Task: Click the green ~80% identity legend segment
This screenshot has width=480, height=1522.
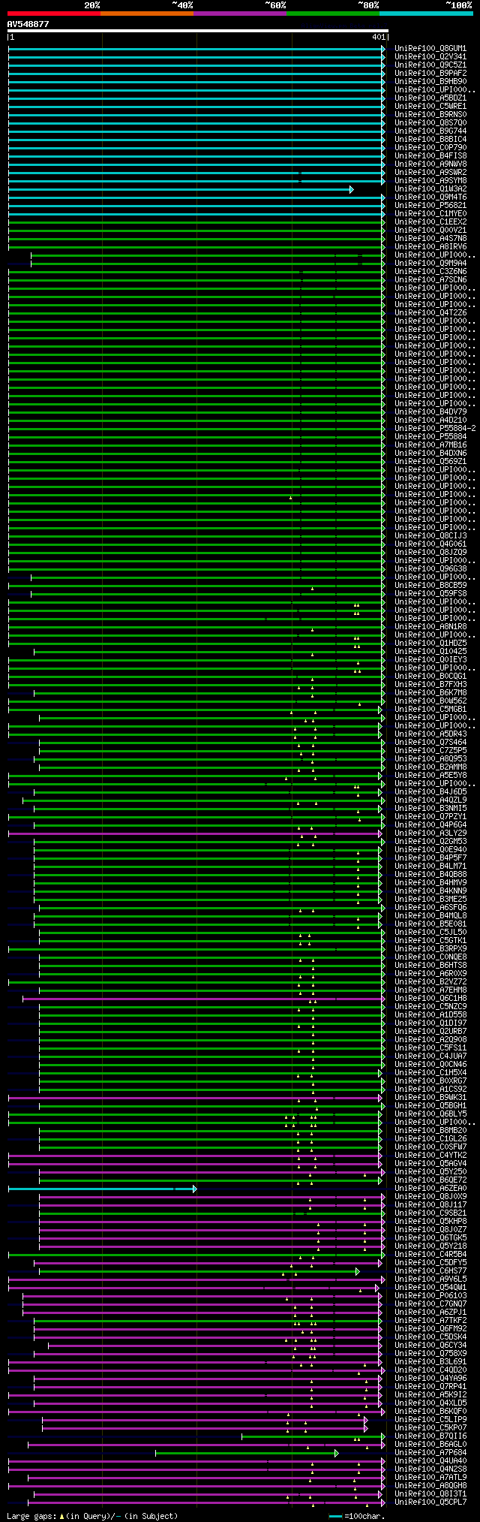Action: [x=333, y=13]
